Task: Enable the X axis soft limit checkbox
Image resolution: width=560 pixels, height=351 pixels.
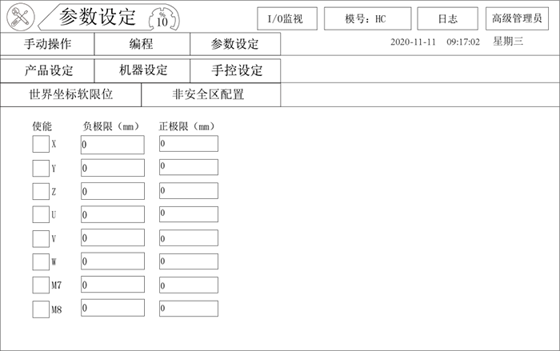Action: (41, 145)
